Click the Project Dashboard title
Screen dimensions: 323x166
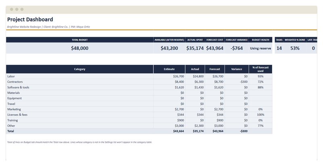tap(30, 19)
